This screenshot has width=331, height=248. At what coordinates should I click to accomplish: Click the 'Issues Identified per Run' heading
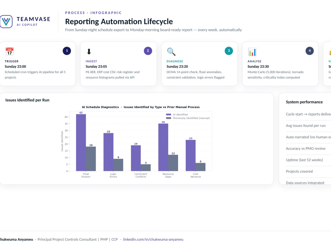tap(27, 100)
